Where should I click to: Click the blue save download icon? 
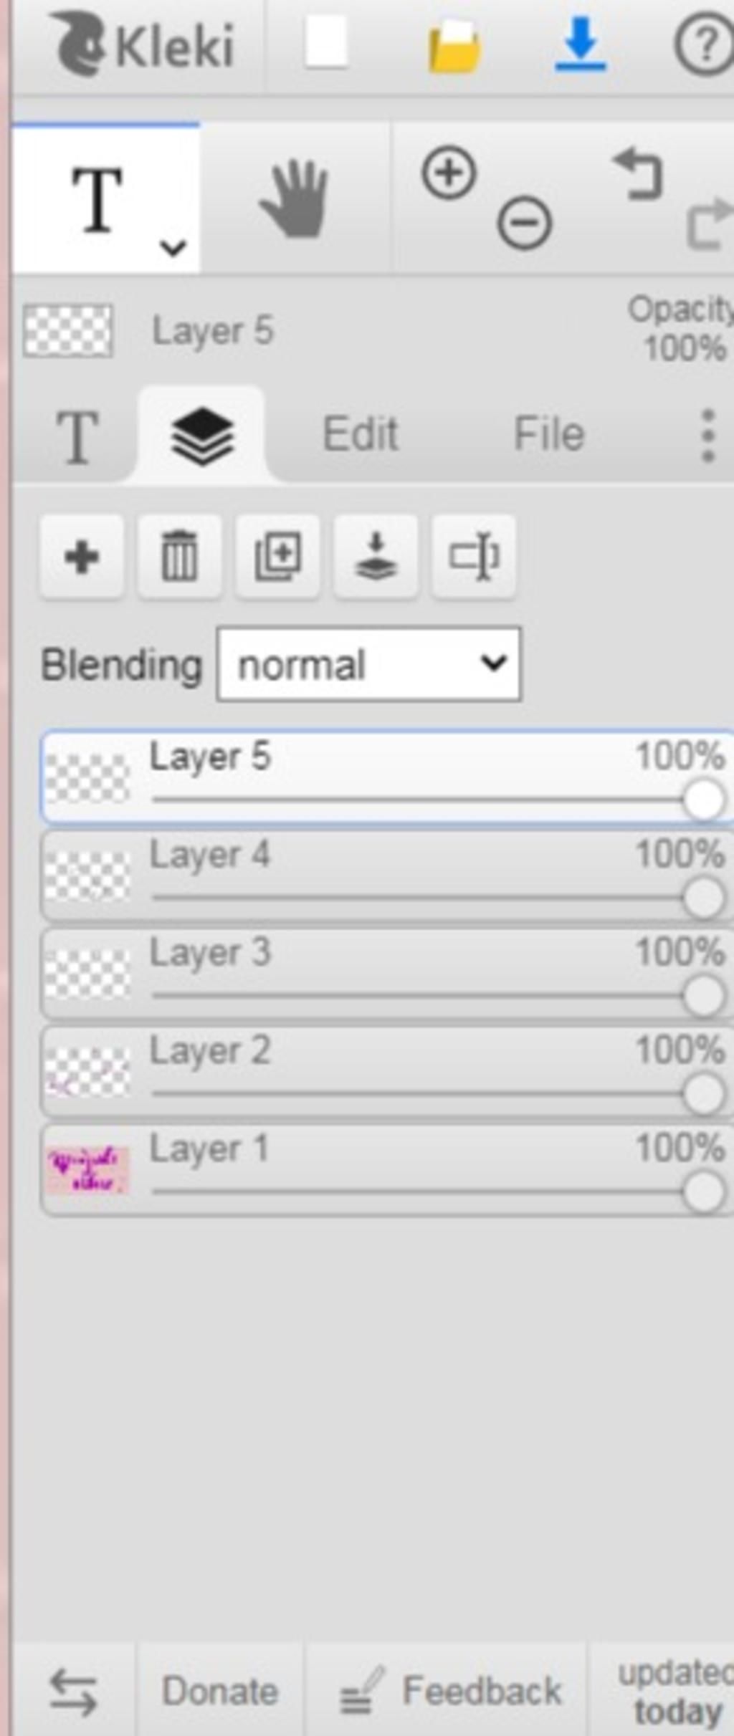[x=581, y=46]
